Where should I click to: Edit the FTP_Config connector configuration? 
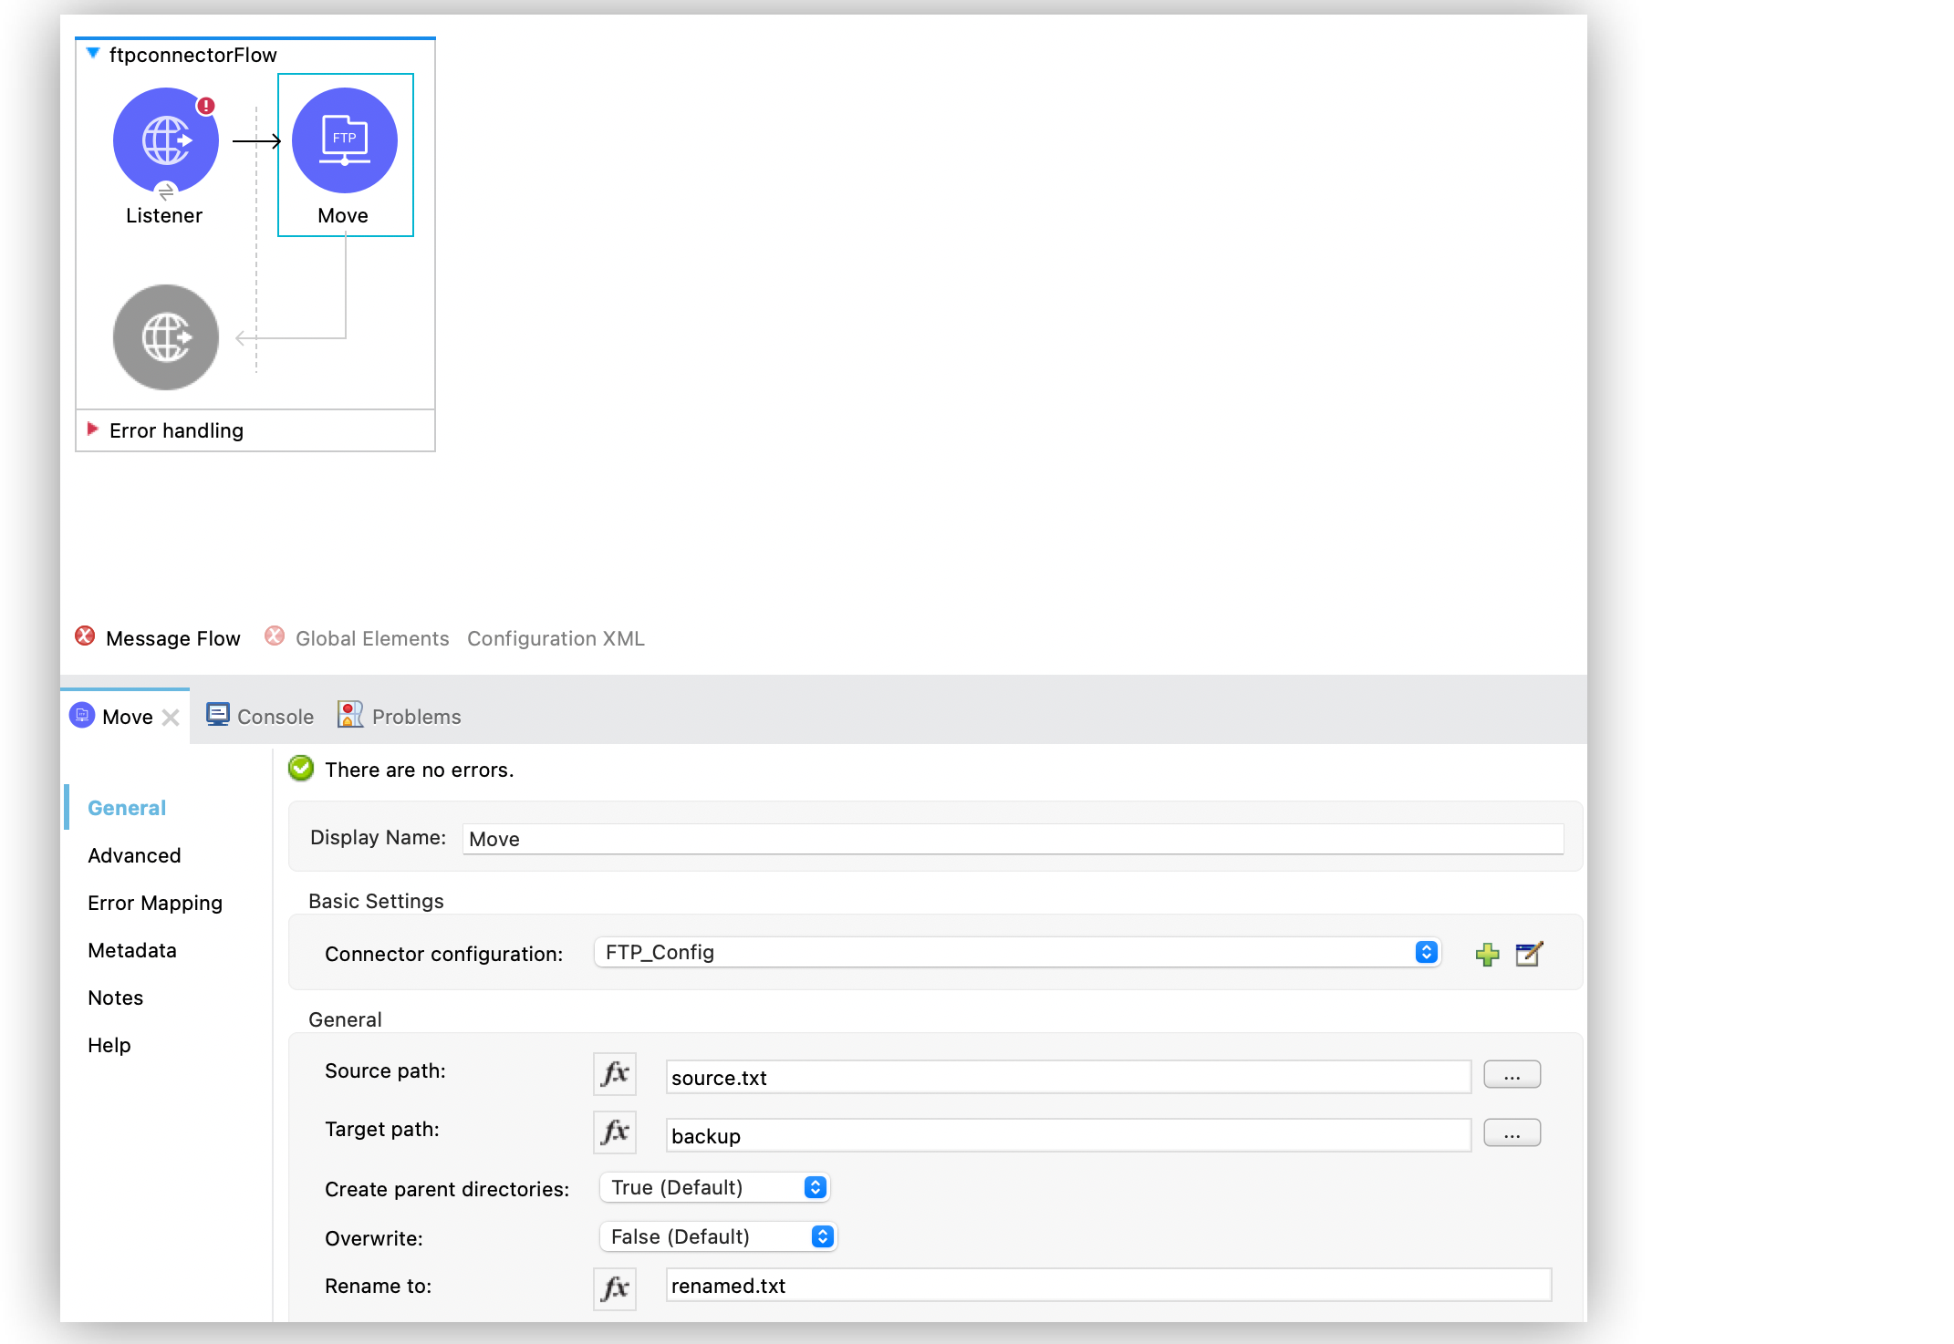(x=1529, y=954)
